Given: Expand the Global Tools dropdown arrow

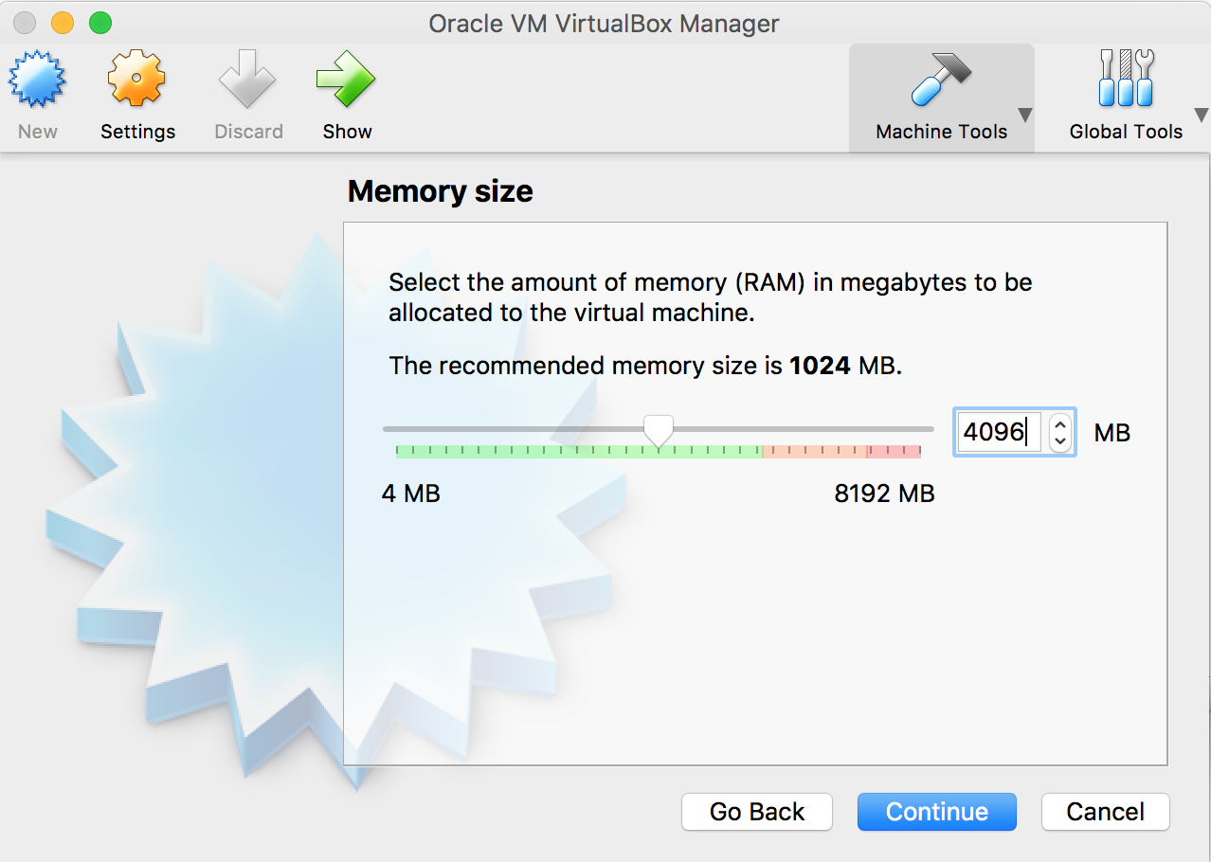Looking at the screenshot, I should (1202, 116).
